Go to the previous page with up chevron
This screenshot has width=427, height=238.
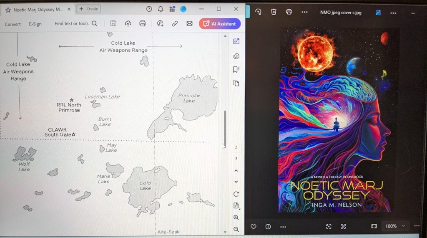pyautogui.click(x=236, y=171)
